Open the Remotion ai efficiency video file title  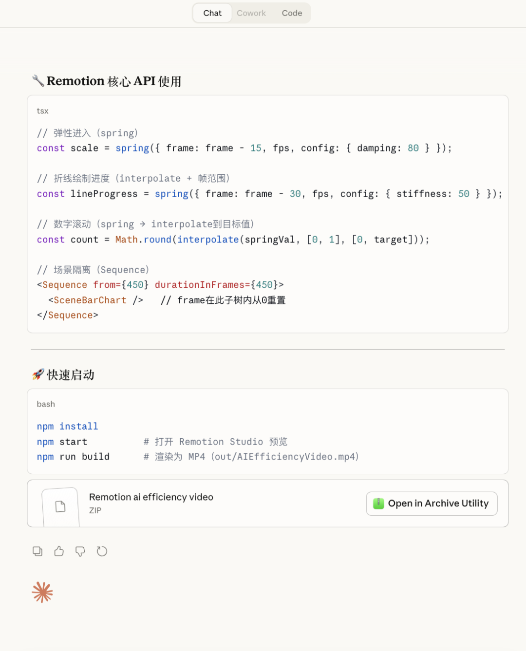tap(151, 497)
